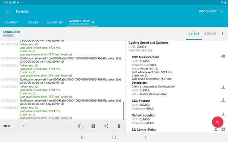Tap the red floating macro record button
The width and height of the screenshot is (228, 142).
coord(217,122)
